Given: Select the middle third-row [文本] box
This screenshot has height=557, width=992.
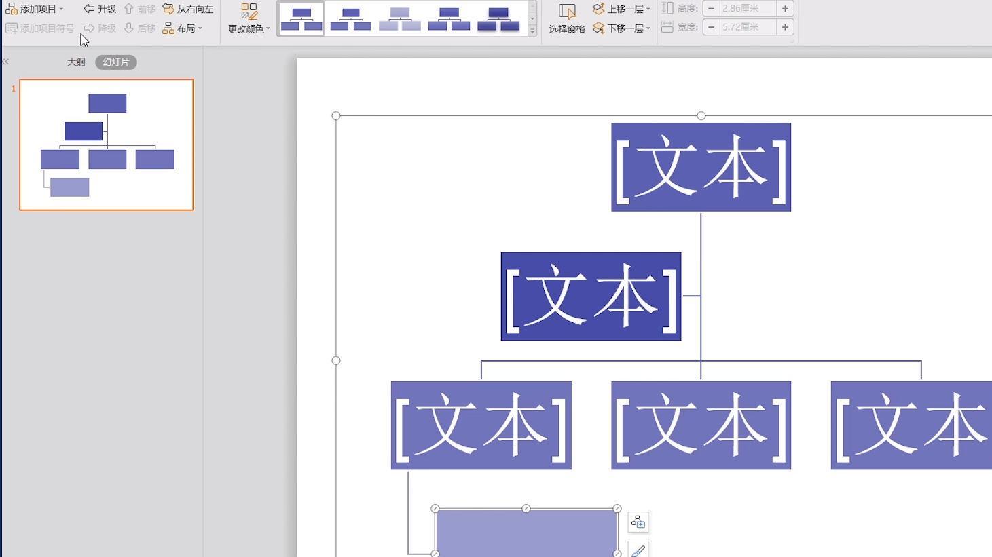Looking at the screenshot, I should pos(701,425).
